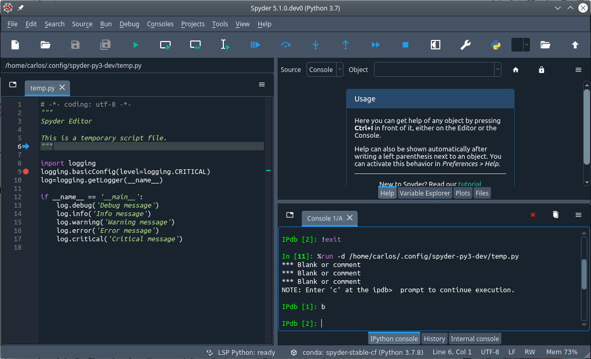Run the current script temp.py

[135, 45]
